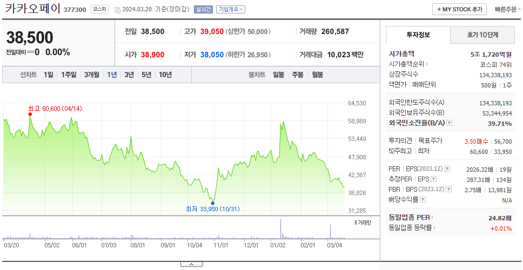Click the 코스피 market badge
Image resolution: width=523 pixels, height=270 pixels.
(99, 9)
